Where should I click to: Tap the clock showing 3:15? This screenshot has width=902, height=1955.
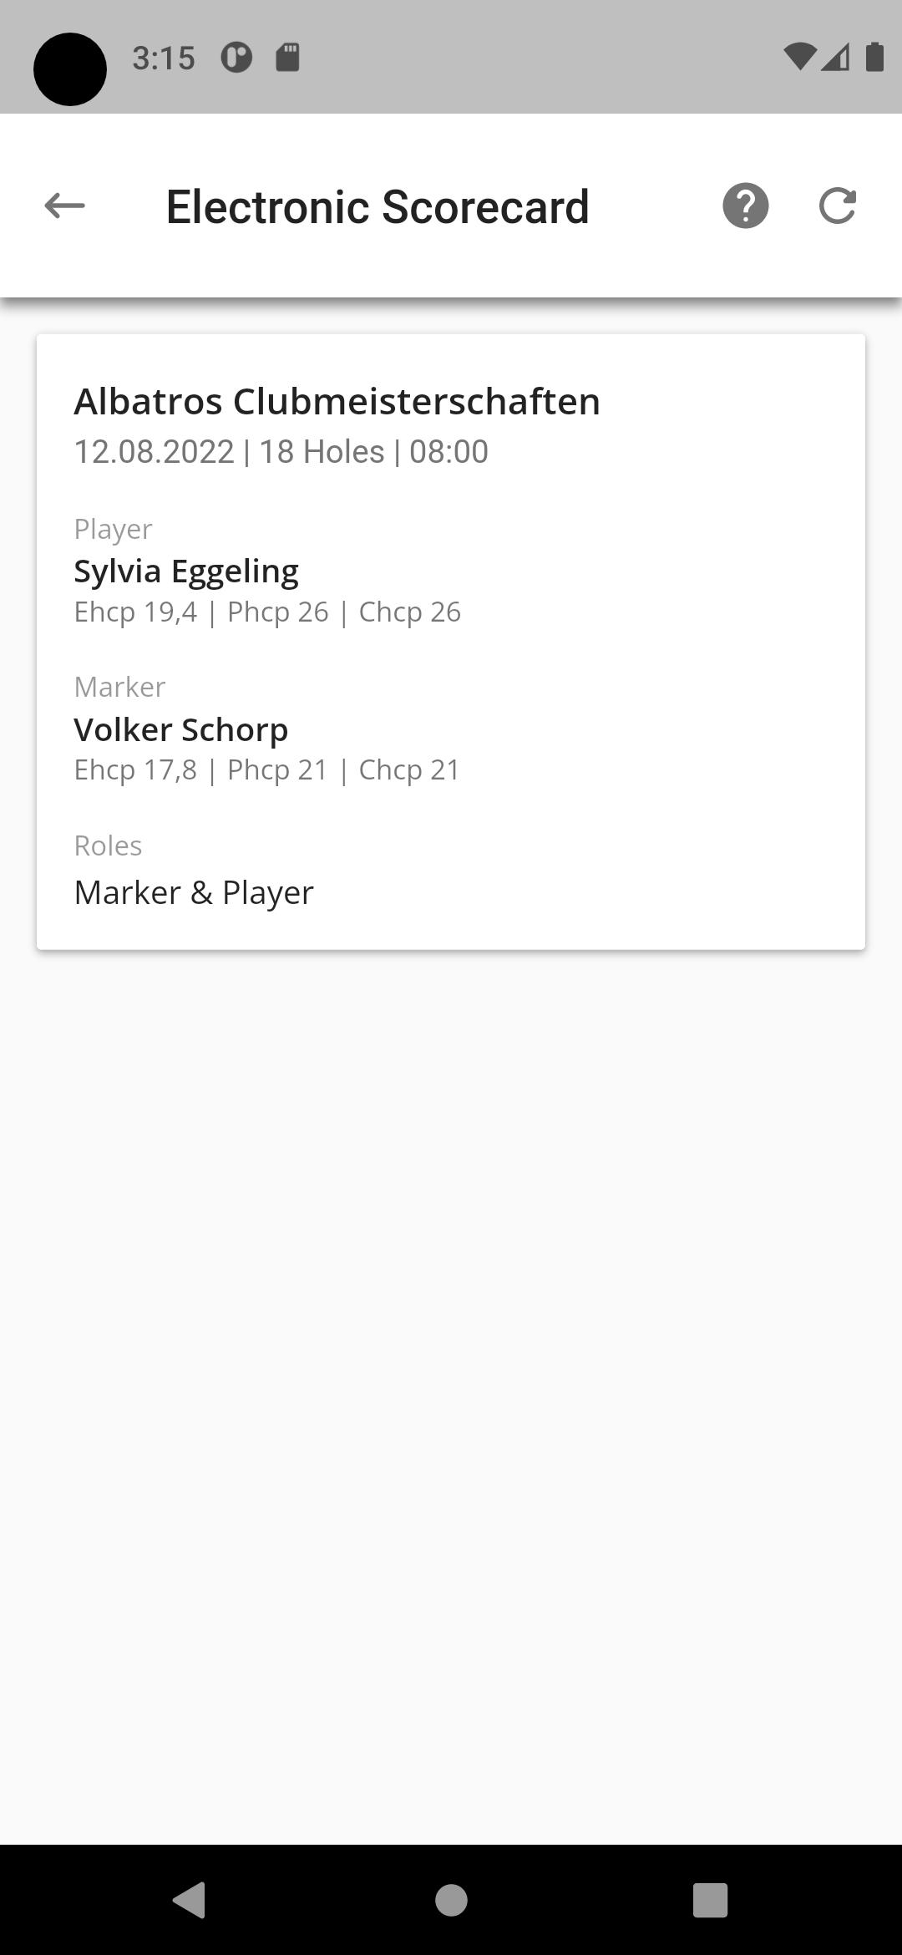164,58
